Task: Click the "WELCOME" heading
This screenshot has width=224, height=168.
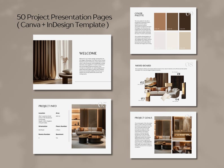Action: click(88, 53)
